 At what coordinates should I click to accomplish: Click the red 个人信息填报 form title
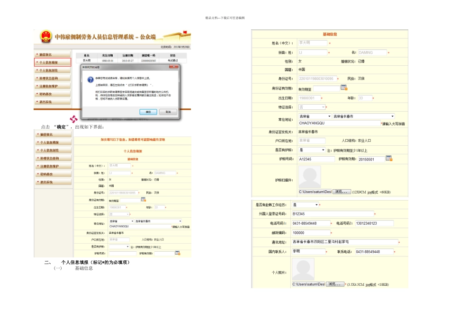133,151
